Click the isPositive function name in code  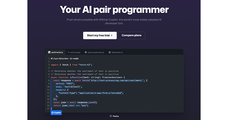pyautogui.click(x=76, y=77)
